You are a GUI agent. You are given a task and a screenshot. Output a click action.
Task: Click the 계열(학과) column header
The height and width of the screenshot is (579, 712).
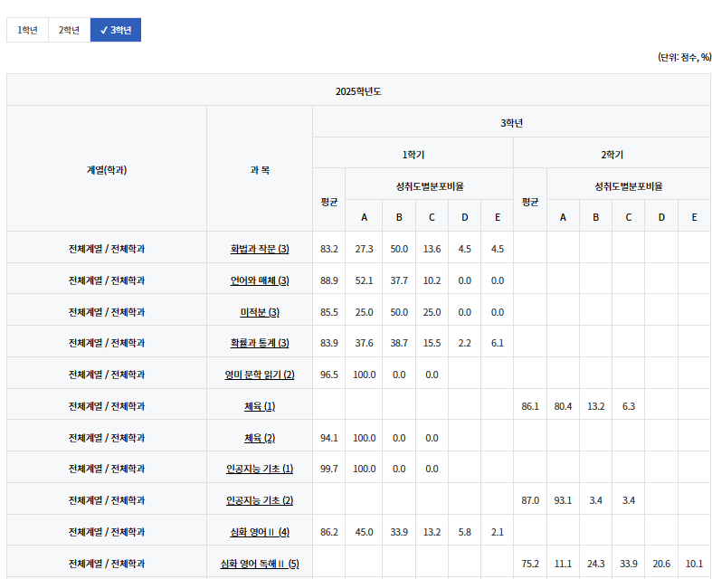point(107,170)
